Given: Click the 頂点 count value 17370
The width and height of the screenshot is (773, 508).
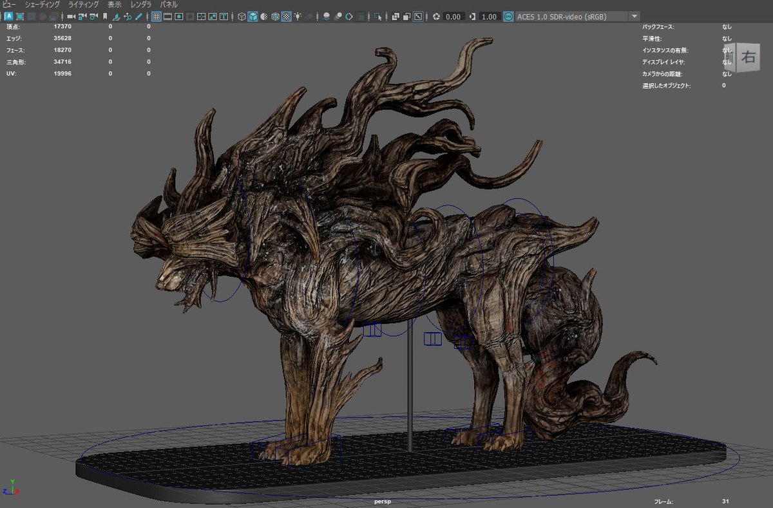Looking at the screenshot, I should pyautogui.click(x=62, y=26).
